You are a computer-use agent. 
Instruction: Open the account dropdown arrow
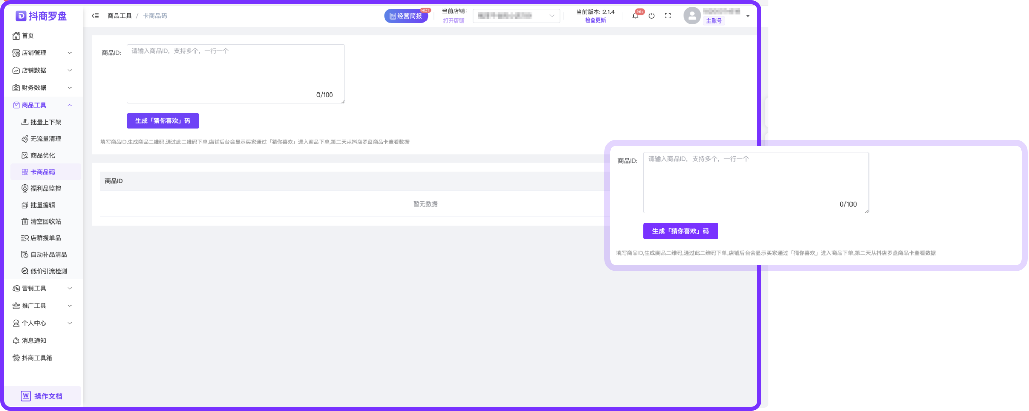(748, 16)
